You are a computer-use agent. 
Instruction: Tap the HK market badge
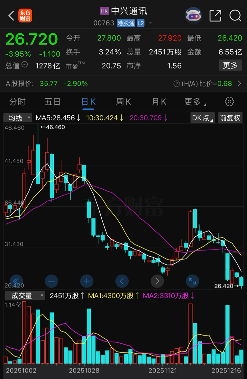click(104, 11)
